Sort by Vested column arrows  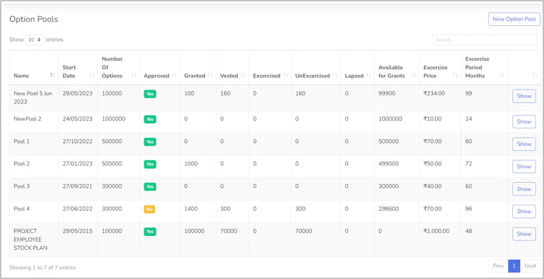[243, 76]
